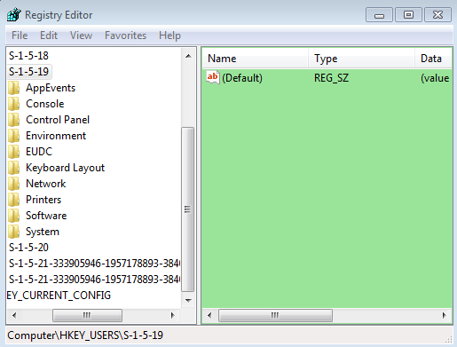This screenshot has height=347, width=457.
Task: Click the tree pane scroll left arrow
Action: 14,315
